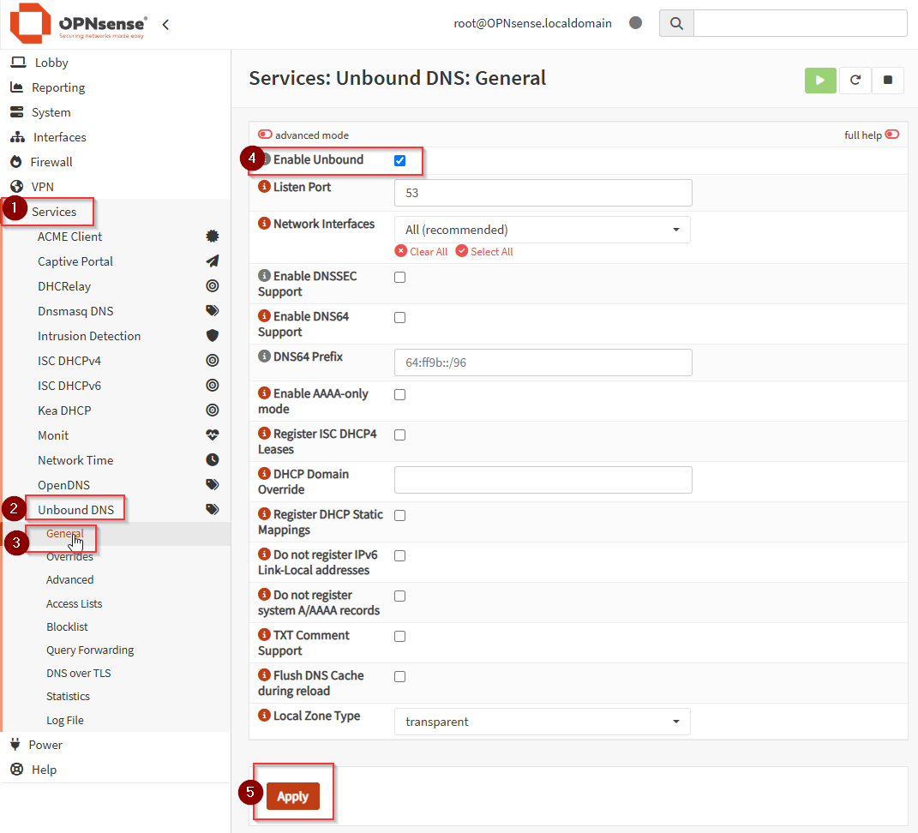Click the DHCRelay target icon
This screenshot has height=833, width=918.
click(x=213, y=285)
